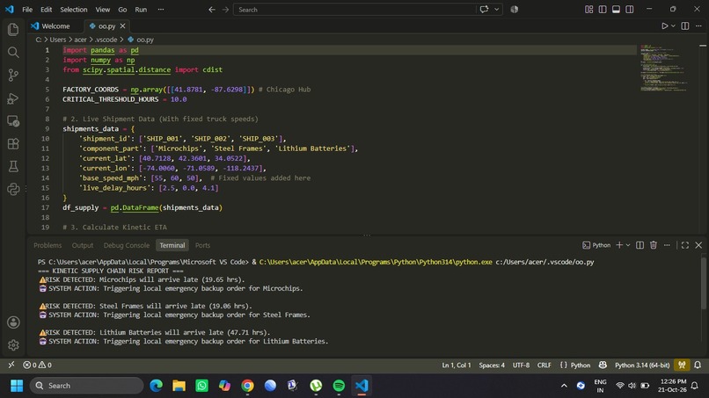Screen dimensions: 709x398
Task: Open the Extensions view
Action: (x=13, y=144)
